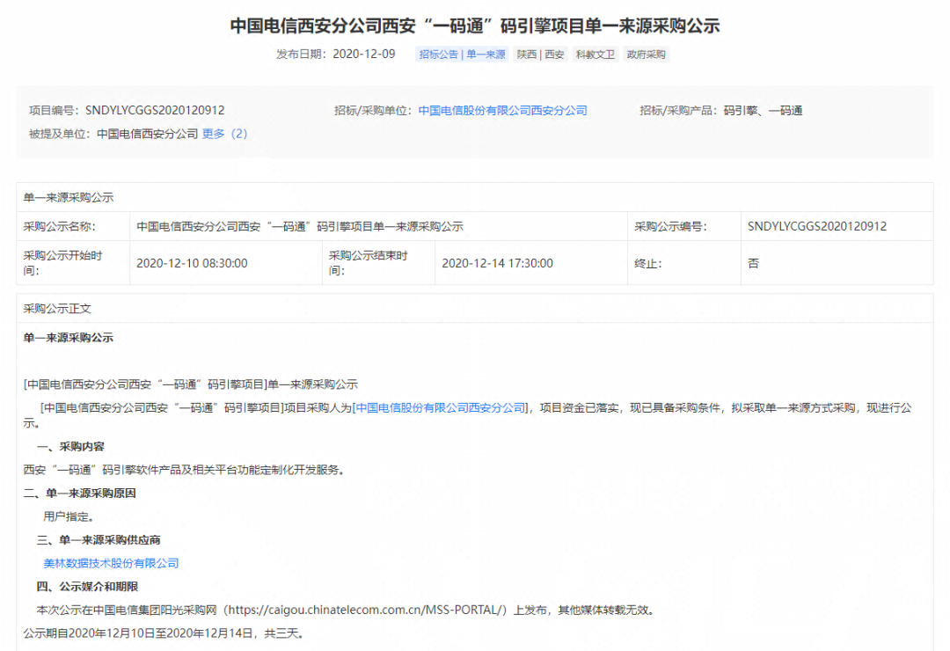The width and height of the screenshot is (950, 651).
Task: Click 采购公示开始时间 label cell
Action: 73,262
